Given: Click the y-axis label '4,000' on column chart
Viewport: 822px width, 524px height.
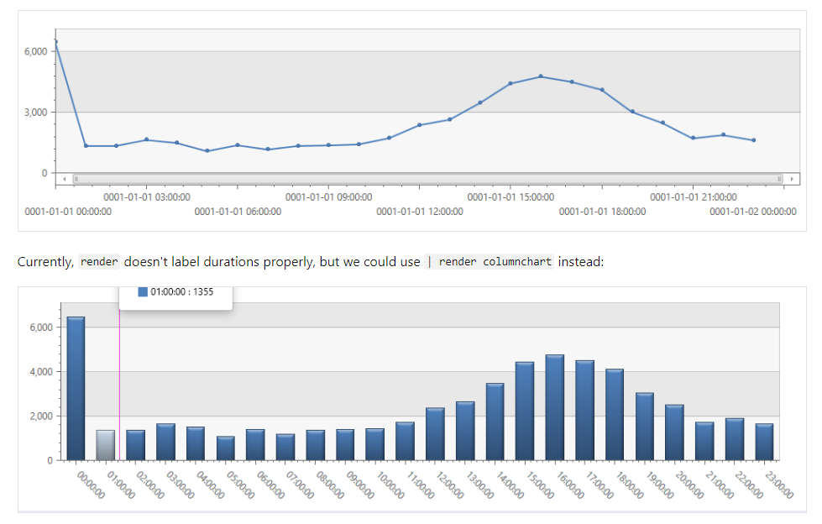Looking at the screenshot, I should pyautogui.click(x=41, y=371).
